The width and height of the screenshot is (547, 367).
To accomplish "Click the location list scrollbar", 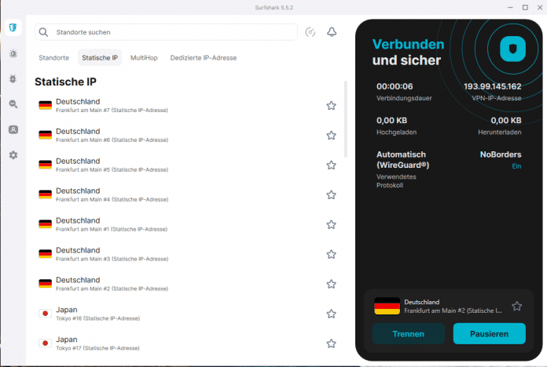I will point(345,119).
